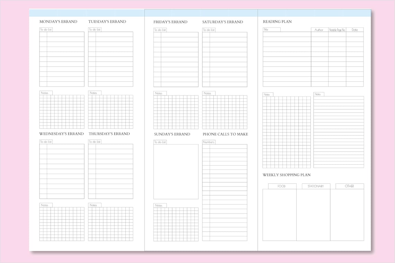Select the WEDNESDAY'S ERRAND section title
Screen dimensions: 395x263
61,134
